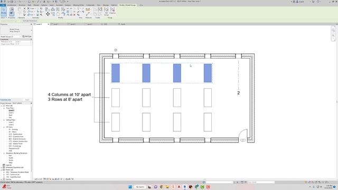Collapse the Floor Plans tree node
This screenshot has width=338, height=190.
(x=4, y=108)
